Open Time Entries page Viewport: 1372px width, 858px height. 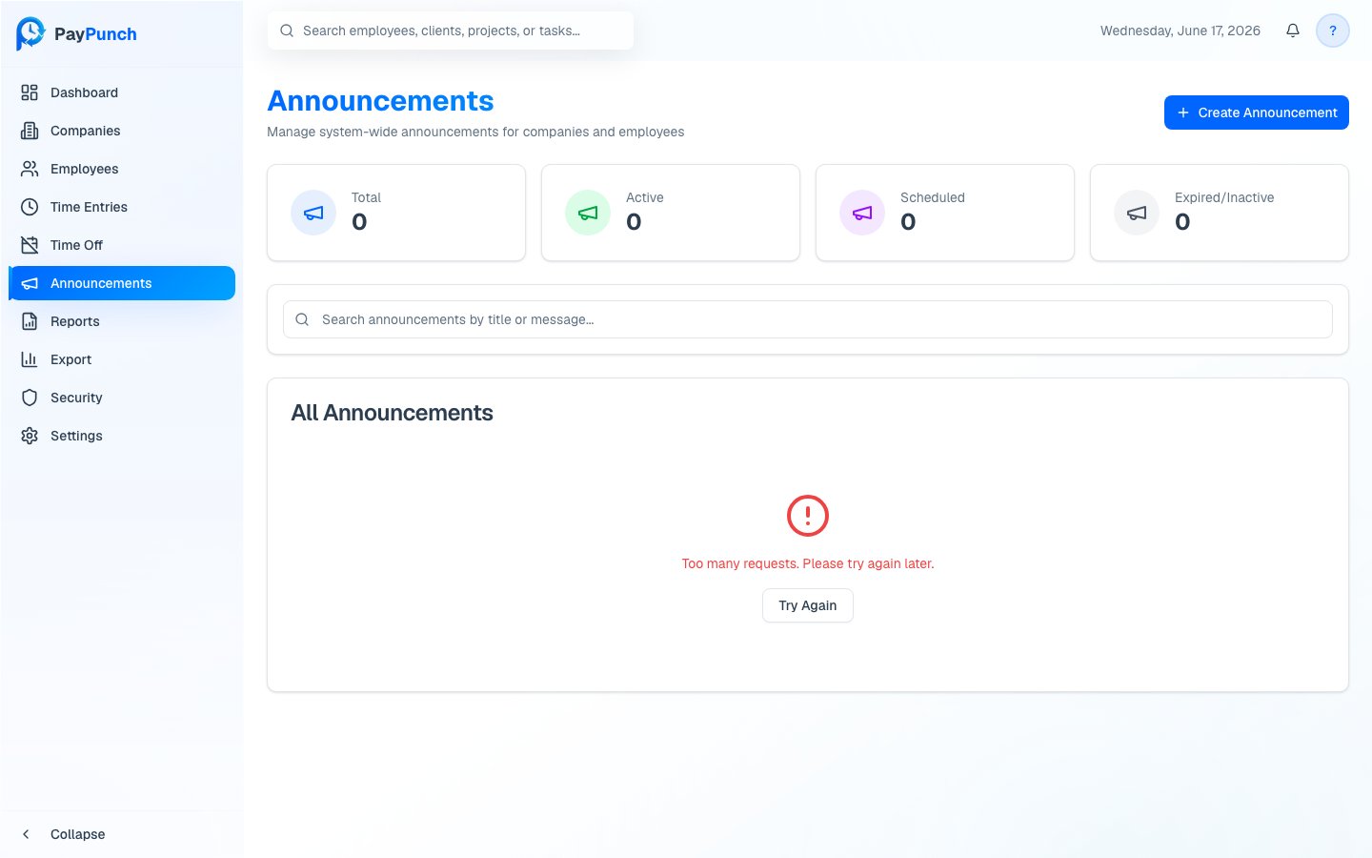[x=122, y=207]
